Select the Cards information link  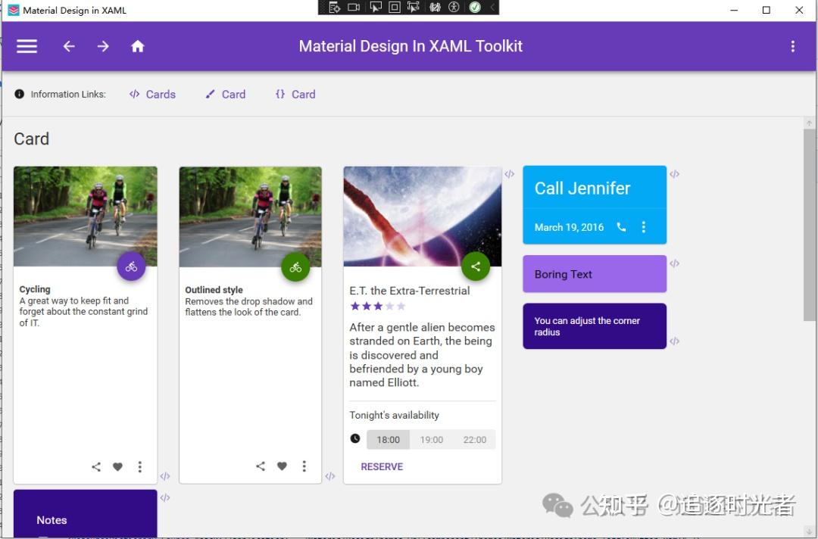point(152,94)
